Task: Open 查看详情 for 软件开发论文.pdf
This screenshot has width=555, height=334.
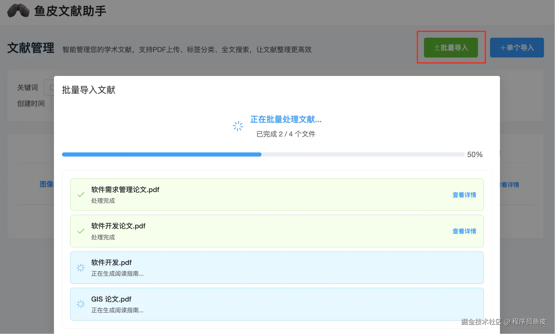Action: 464,231
